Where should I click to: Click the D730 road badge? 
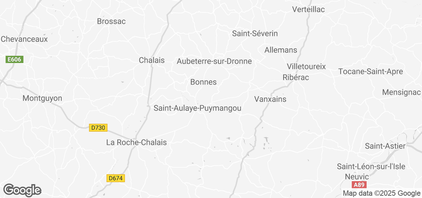point(98,128)
